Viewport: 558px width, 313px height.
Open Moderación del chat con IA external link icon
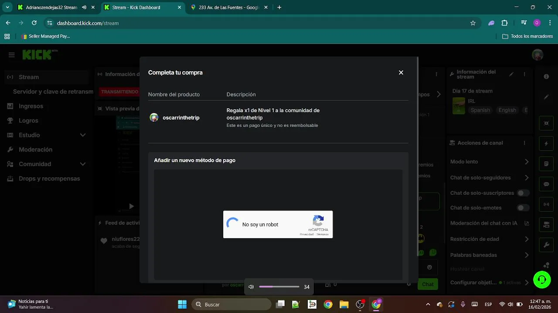coord(527,223)
